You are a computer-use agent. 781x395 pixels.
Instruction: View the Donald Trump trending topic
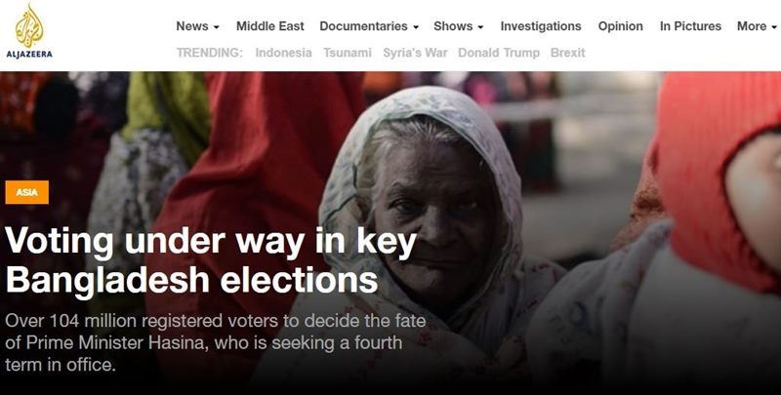(499, 53)
